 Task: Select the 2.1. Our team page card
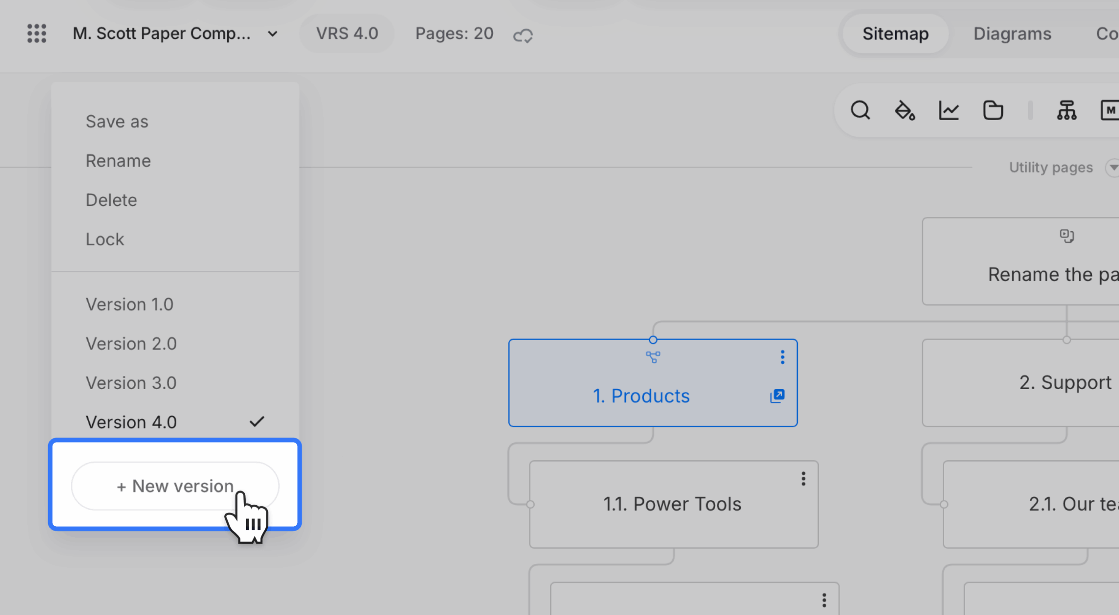pyautogui.click(x=1031, y=504)
